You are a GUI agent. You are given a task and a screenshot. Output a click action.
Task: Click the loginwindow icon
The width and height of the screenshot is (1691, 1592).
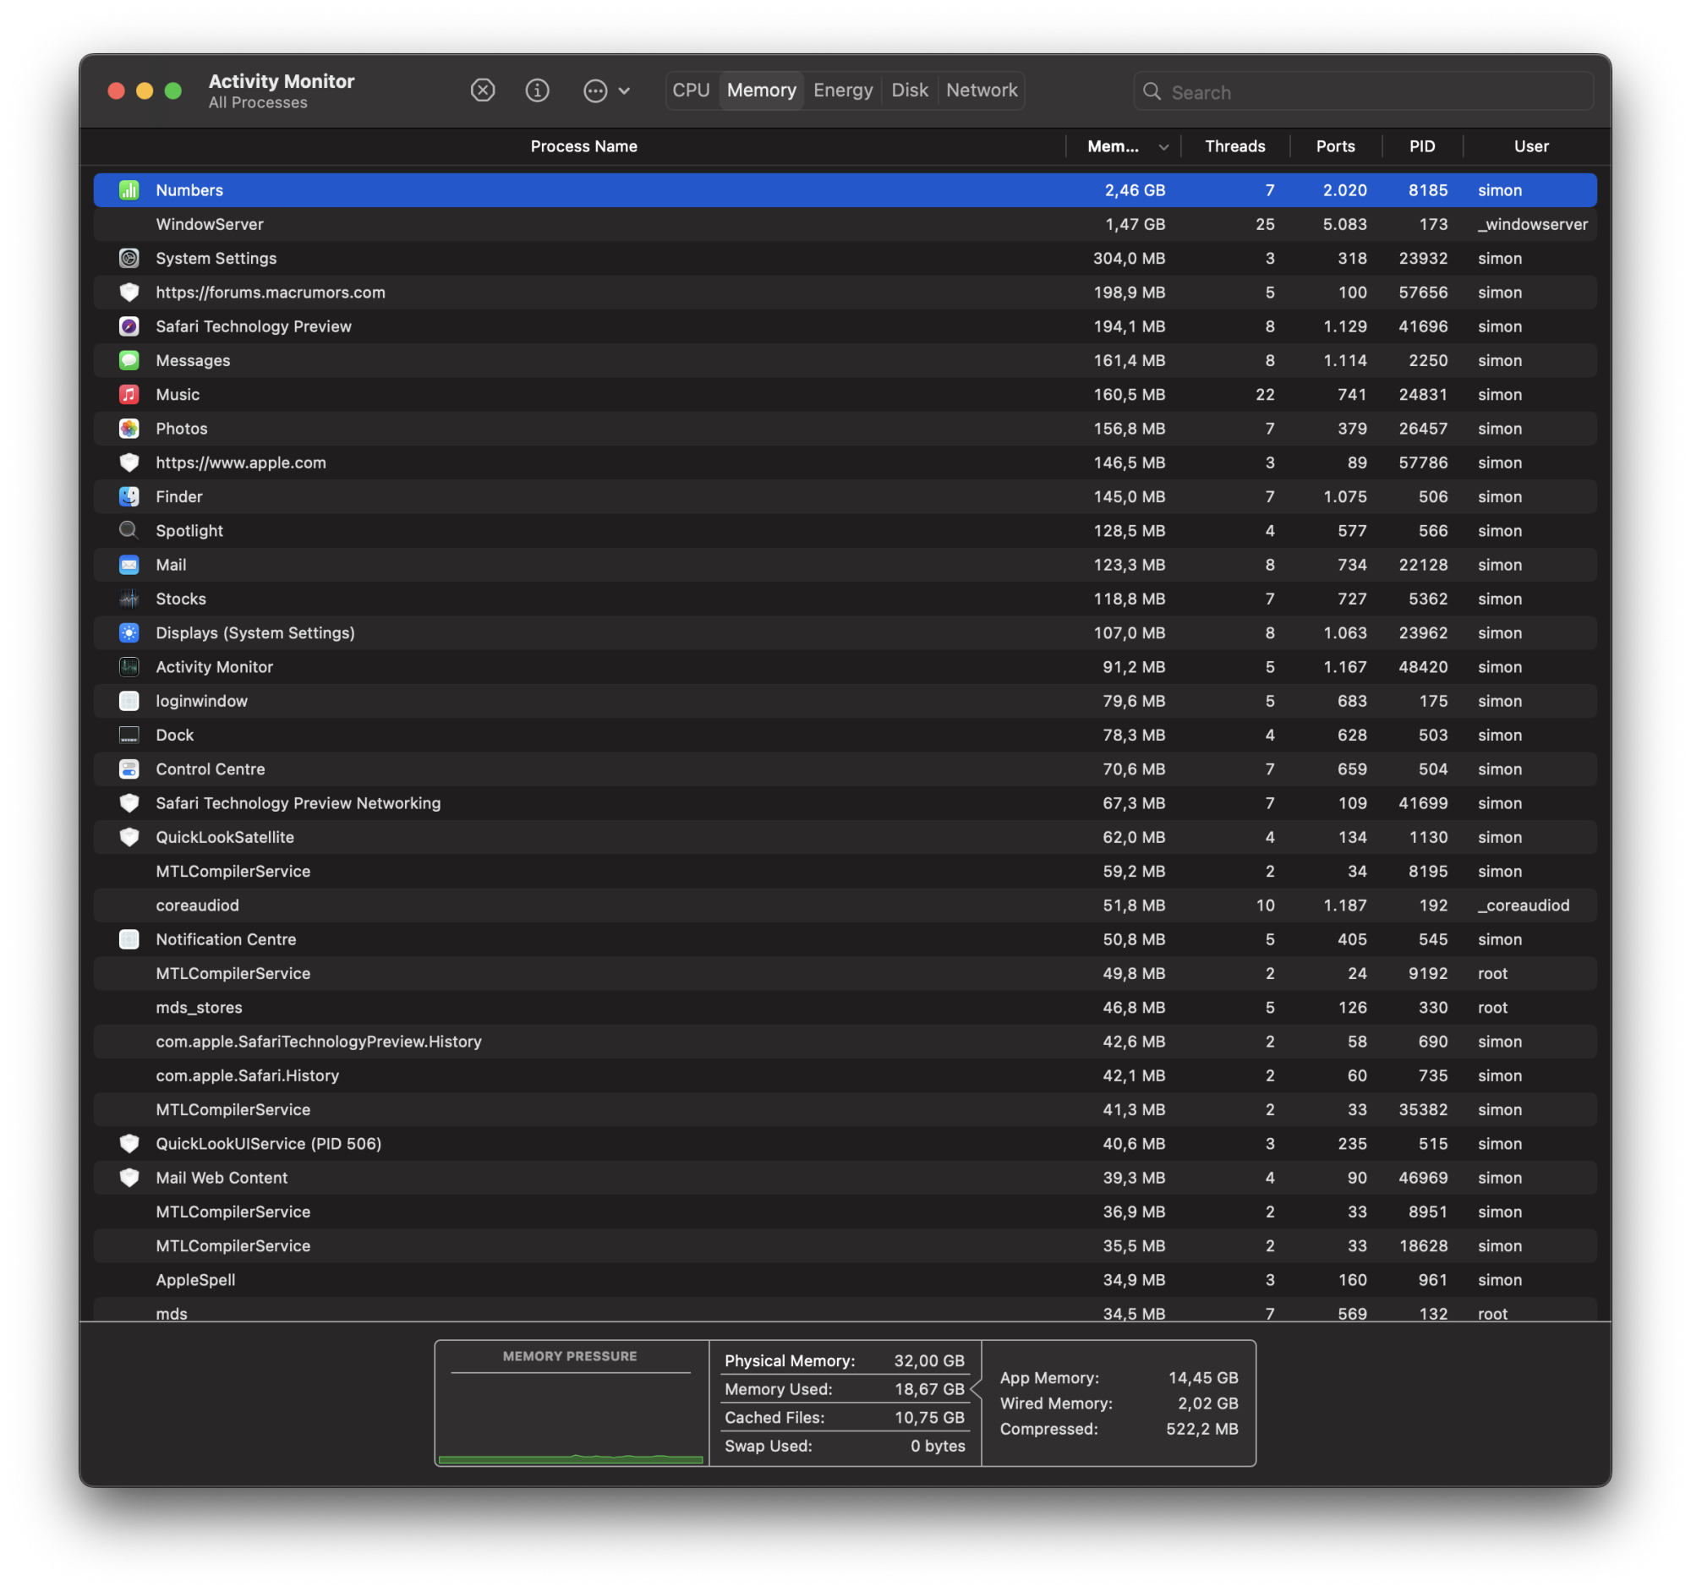tap(129, 701)
